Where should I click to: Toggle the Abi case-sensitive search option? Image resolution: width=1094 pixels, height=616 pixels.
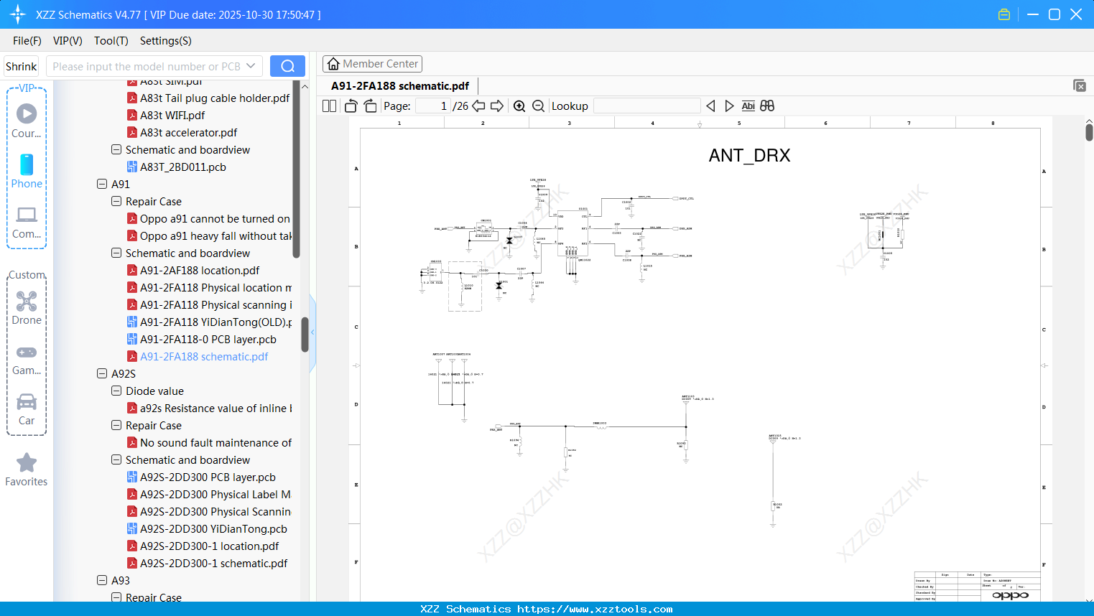pyautogui.click(x=748, y=106)
